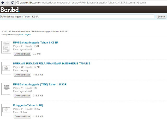Click 'From: matjang' uploader text
The width and height of the screenshot is (167, 120).
pos(20,70)
